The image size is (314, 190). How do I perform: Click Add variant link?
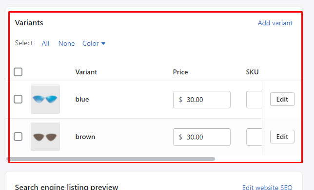coord(275,23)
